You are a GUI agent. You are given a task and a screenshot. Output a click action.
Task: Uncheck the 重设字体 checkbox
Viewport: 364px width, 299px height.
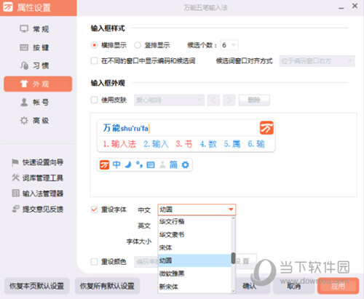click(x=94, y=210)
